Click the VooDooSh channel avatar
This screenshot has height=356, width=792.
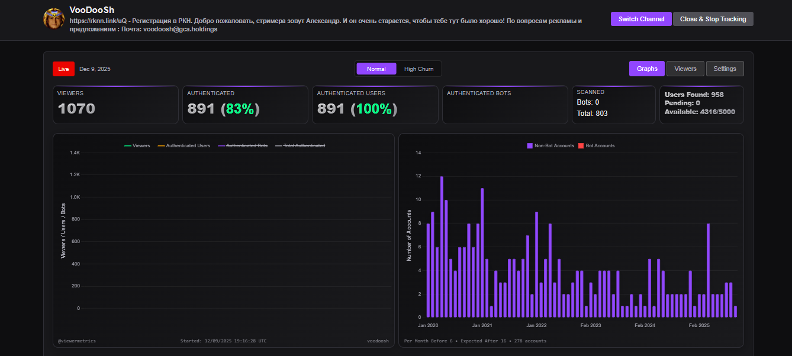(x=54, y=19)
